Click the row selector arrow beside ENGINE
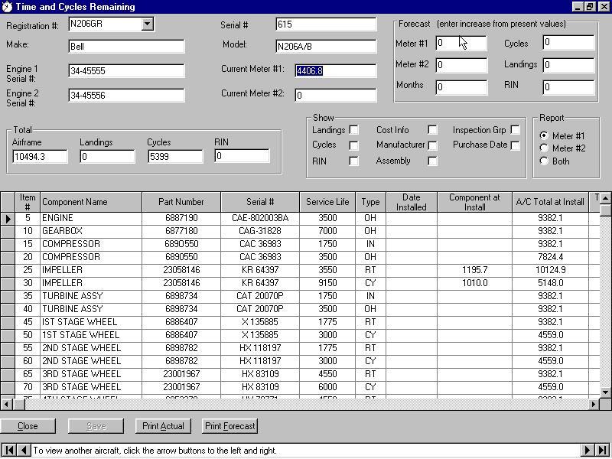 pyautogui.click(x=8, y=219)
